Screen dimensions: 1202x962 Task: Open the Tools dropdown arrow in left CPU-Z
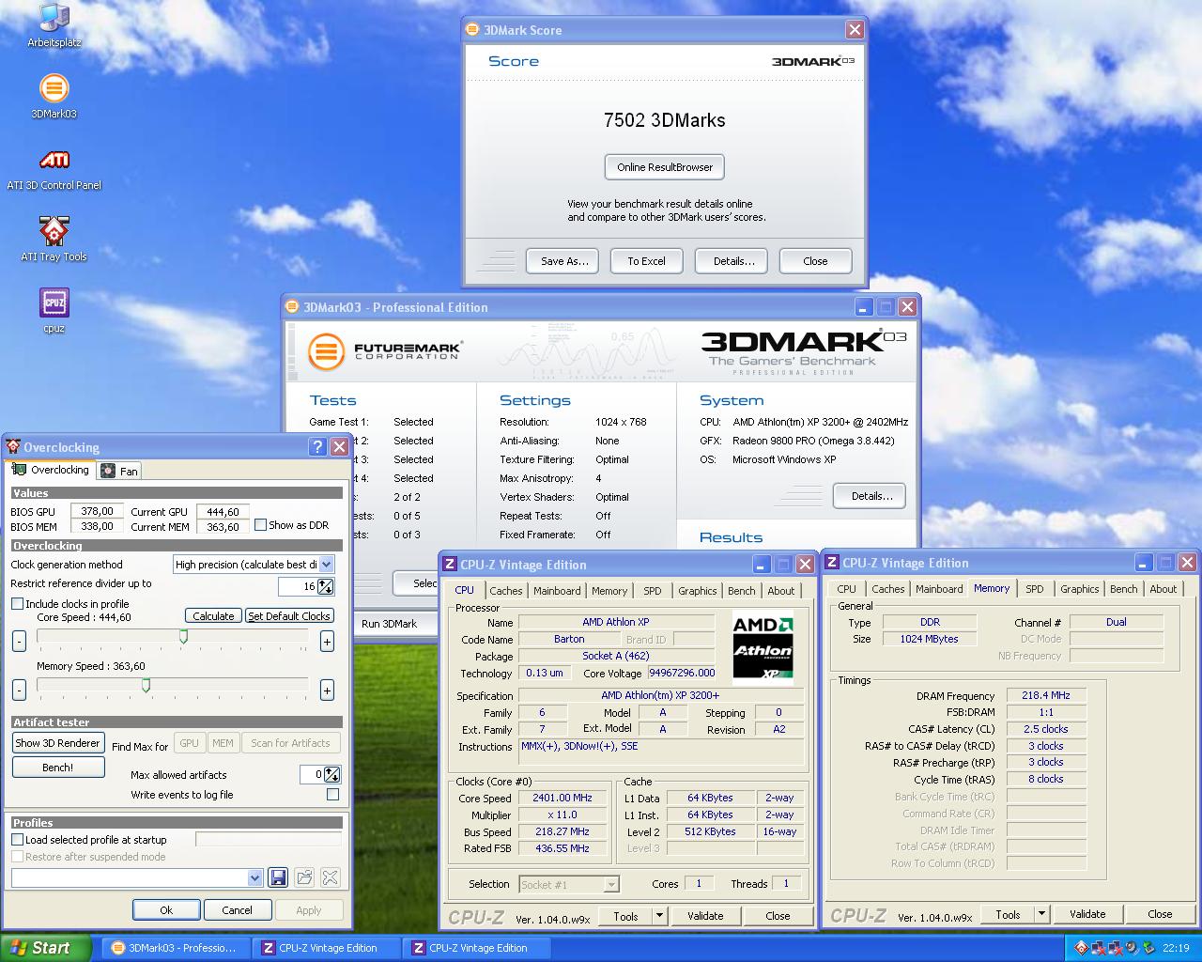point(659,916)
